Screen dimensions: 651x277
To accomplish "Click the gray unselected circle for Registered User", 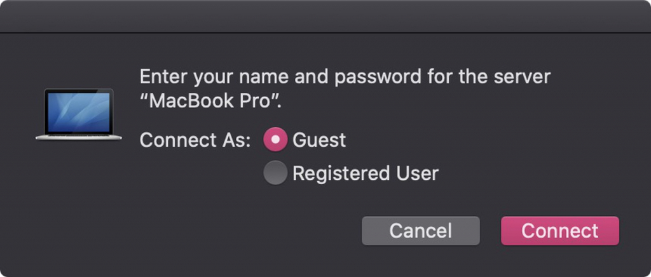I will point(275,173).
